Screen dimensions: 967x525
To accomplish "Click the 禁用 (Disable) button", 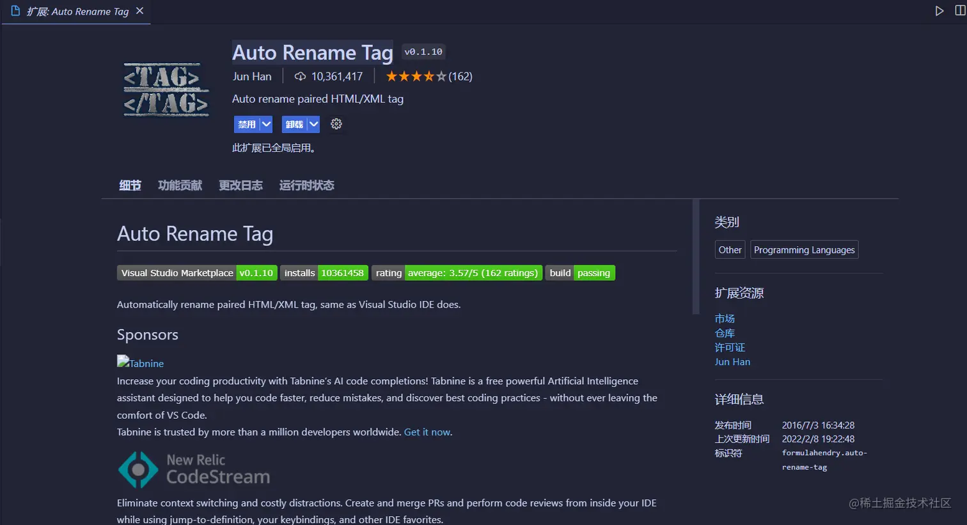I will pyautogui.click(x=247, y=124).
